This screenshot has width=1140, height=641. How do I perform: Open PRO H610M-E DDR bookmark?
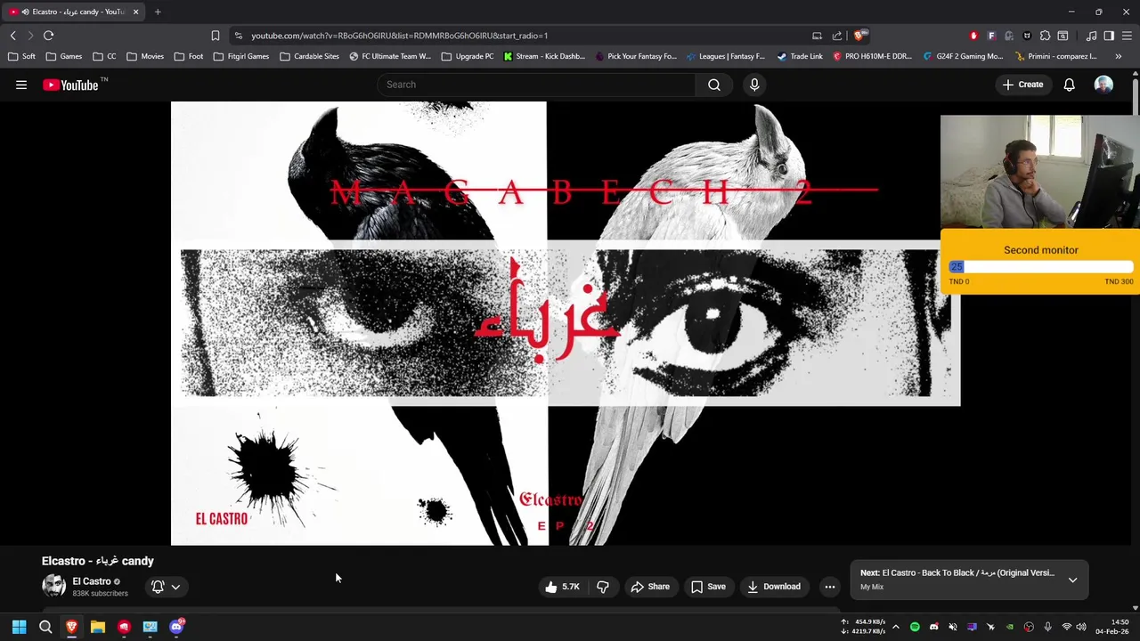[x=873, y=56]
